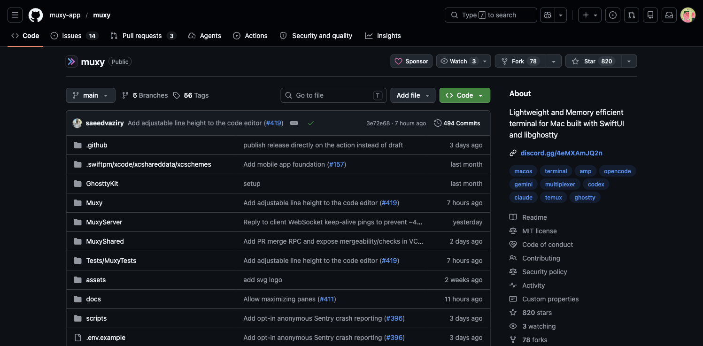Switch to the Security and quality tab
Viewport: 703px width, 346px height.
(316, 36)
